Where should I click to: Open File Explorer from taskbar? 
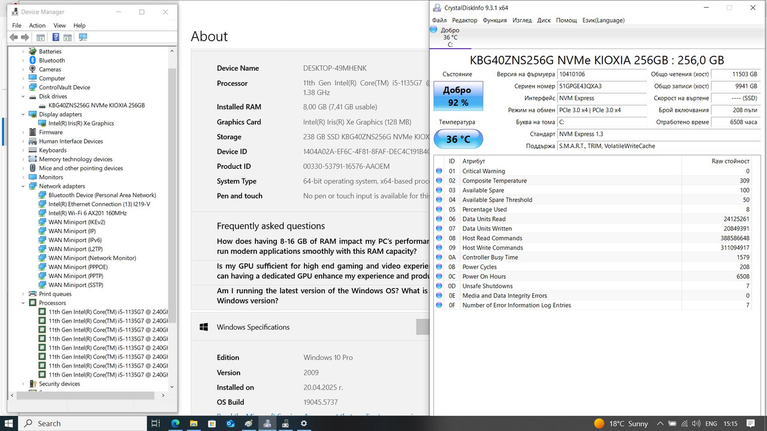pos(194,423)
